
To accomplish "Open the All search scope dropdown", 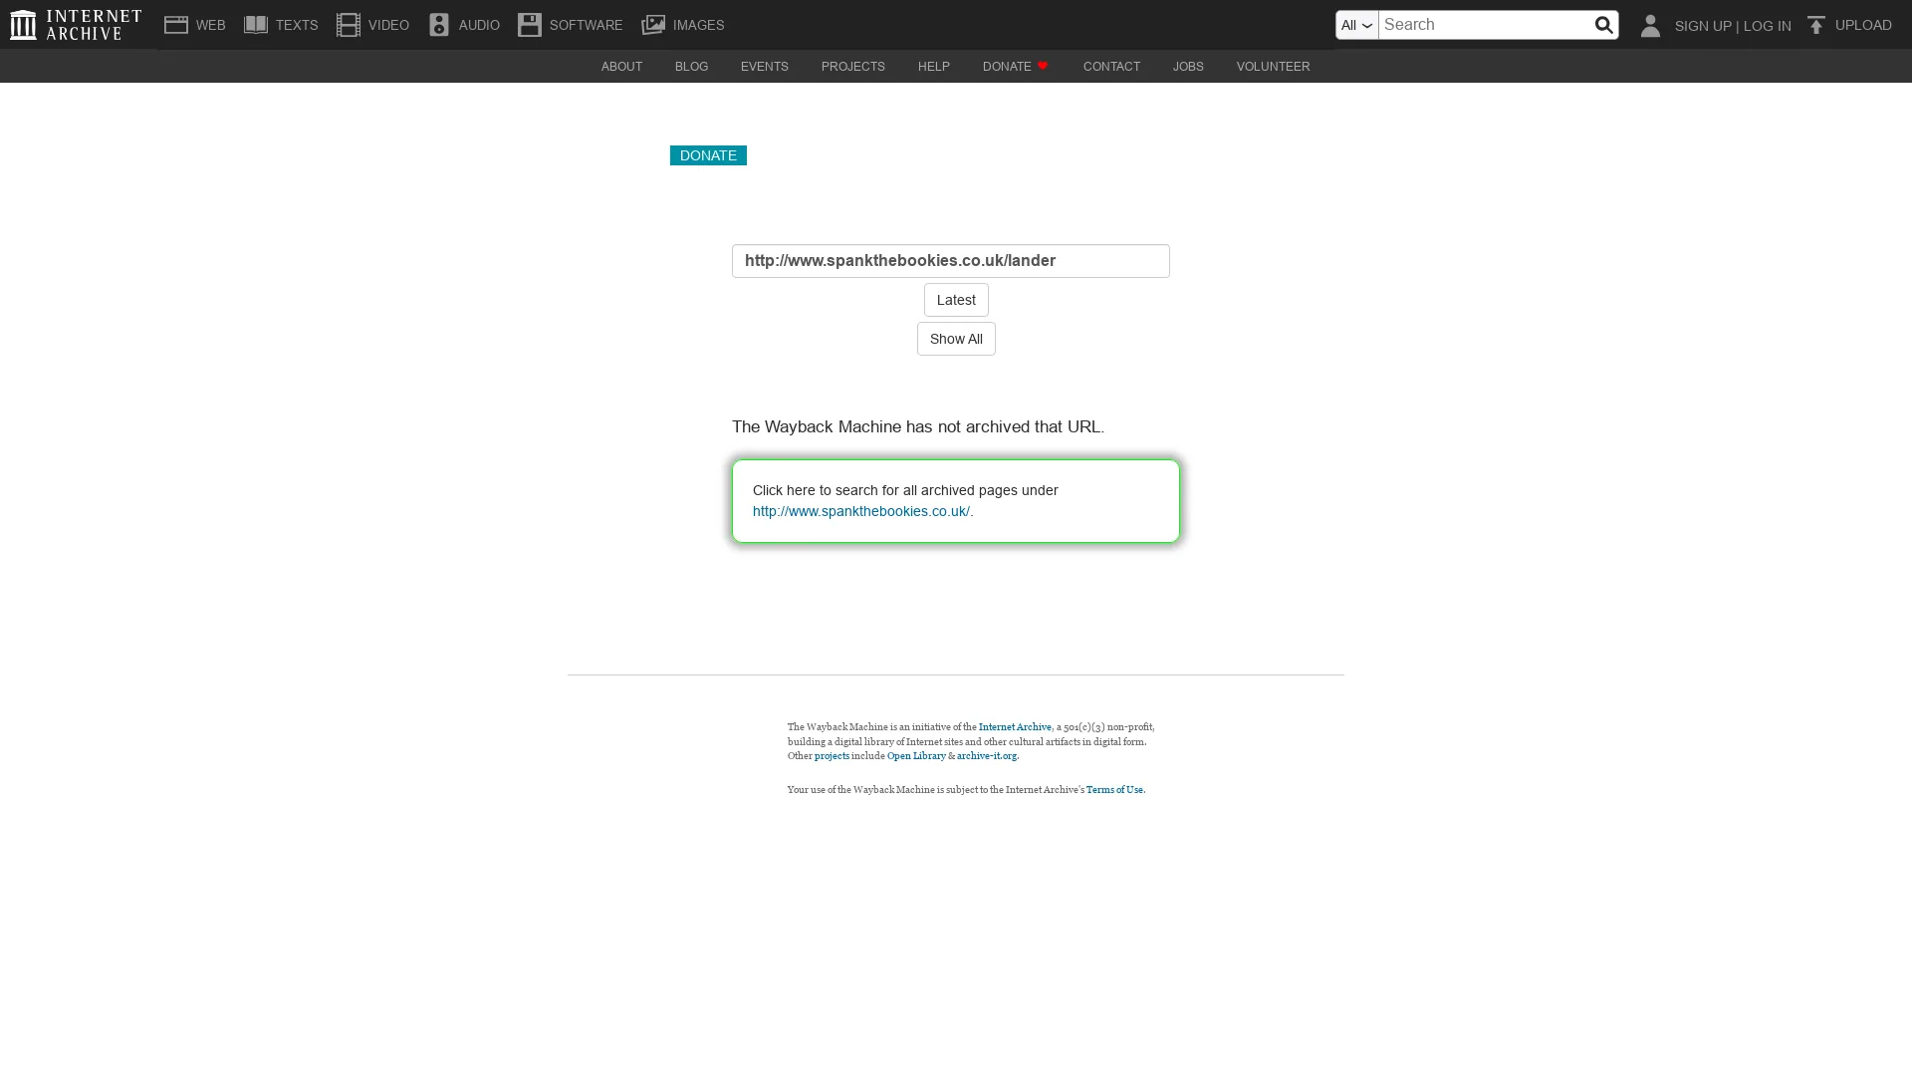I will point(1357,25).
